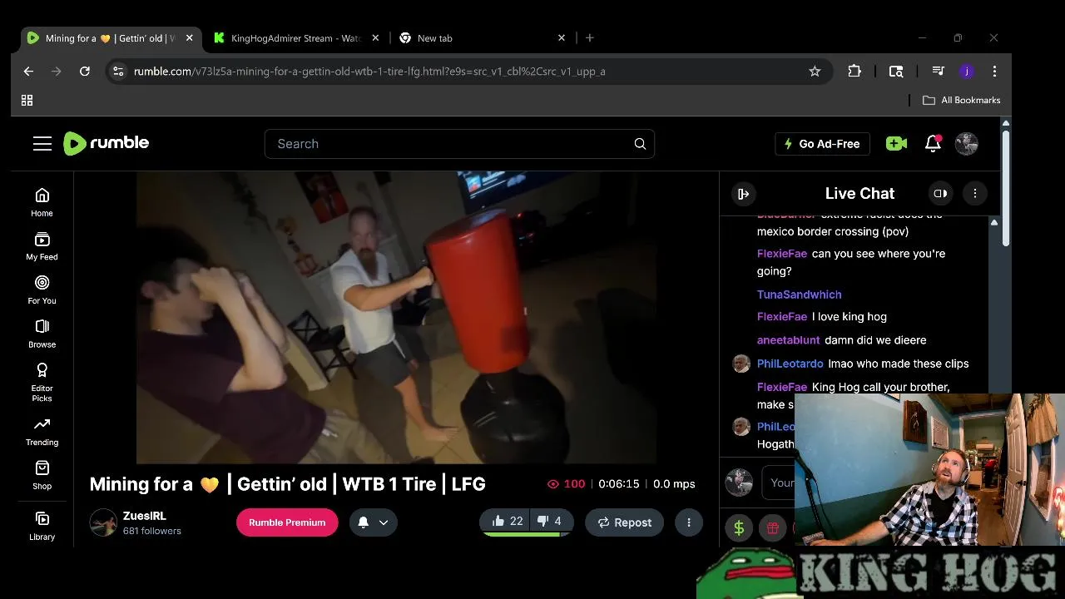The width and height of the screenshot is (1065, 599).
Task: Open Shop in the sidebar
Action: pyautogui.click(x=42, y=475)
